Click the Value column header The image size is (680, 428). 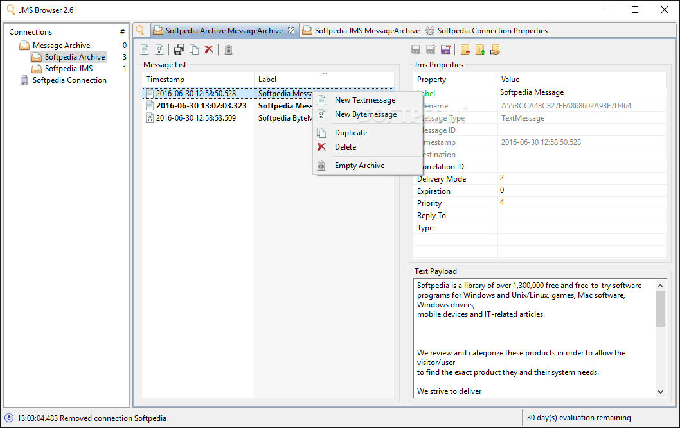point(582,80)
